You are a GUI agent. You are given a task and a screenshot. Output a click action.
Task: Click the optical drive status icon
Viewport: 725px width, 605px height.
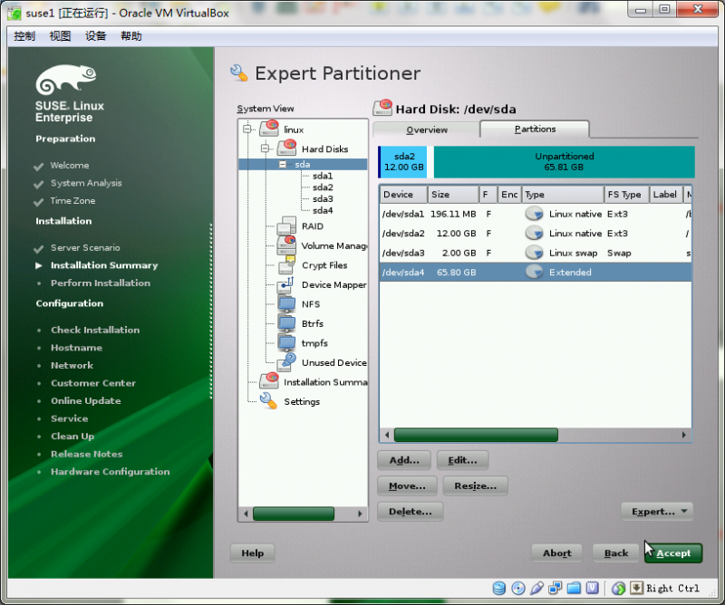(517, 588)
